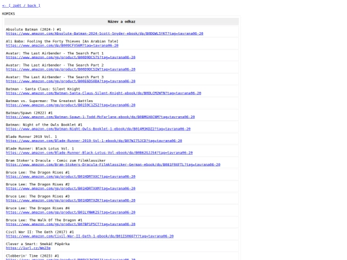This screenshot has width=347, height=260.
Task: Open link under Bruce Lee Walk Of The Dragon
Action: (x=71, y=225)
